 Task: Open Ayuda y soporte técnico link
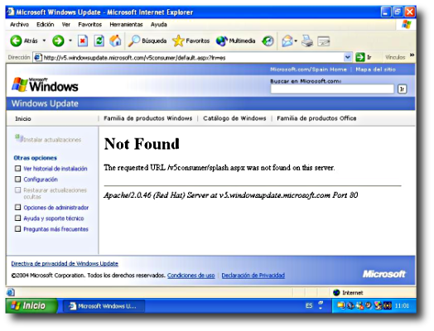pyautogui.click(x=54, y=218)
